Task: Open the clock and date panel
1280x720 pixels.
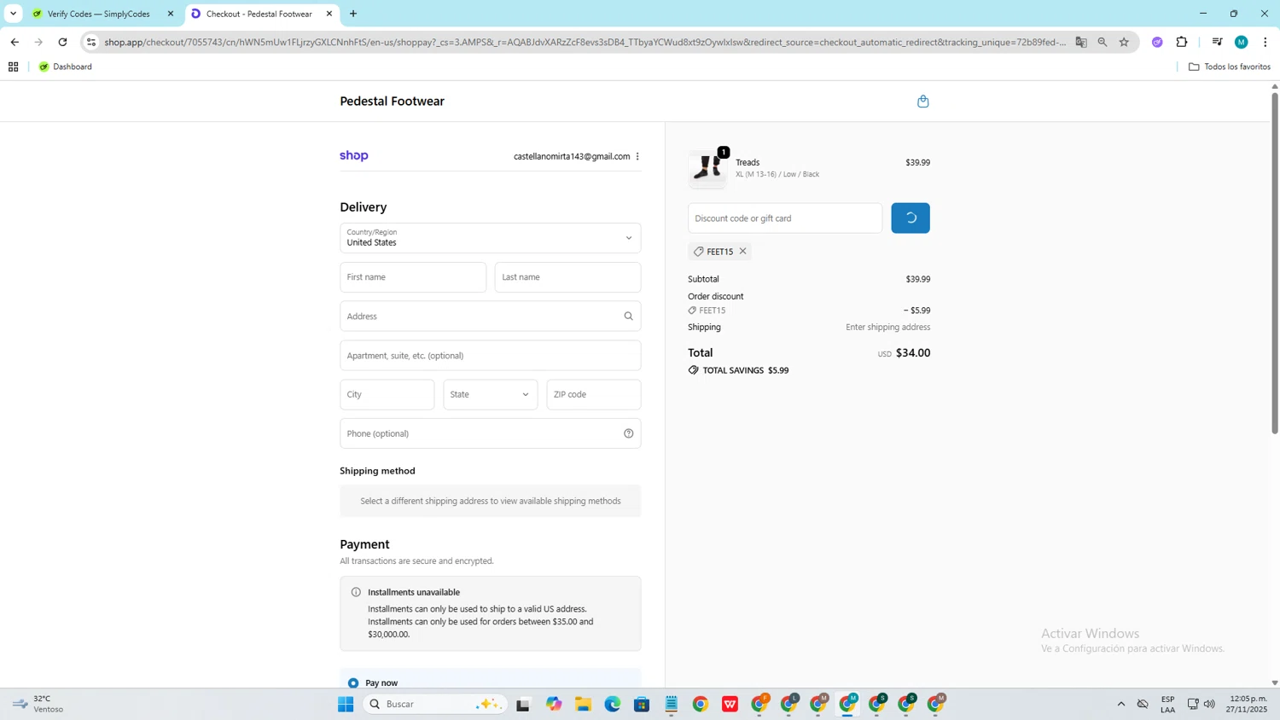Action: [x=1246, y=704]
